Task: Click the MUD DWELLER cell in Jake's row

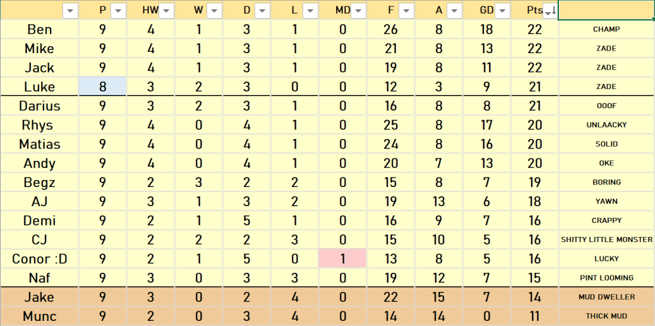Action: [606, 297]
